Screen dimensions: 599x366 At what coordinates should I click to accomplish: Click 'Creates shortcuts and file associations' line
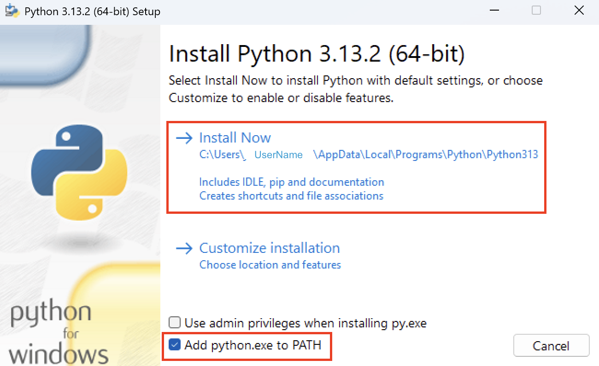coord(291,196)
